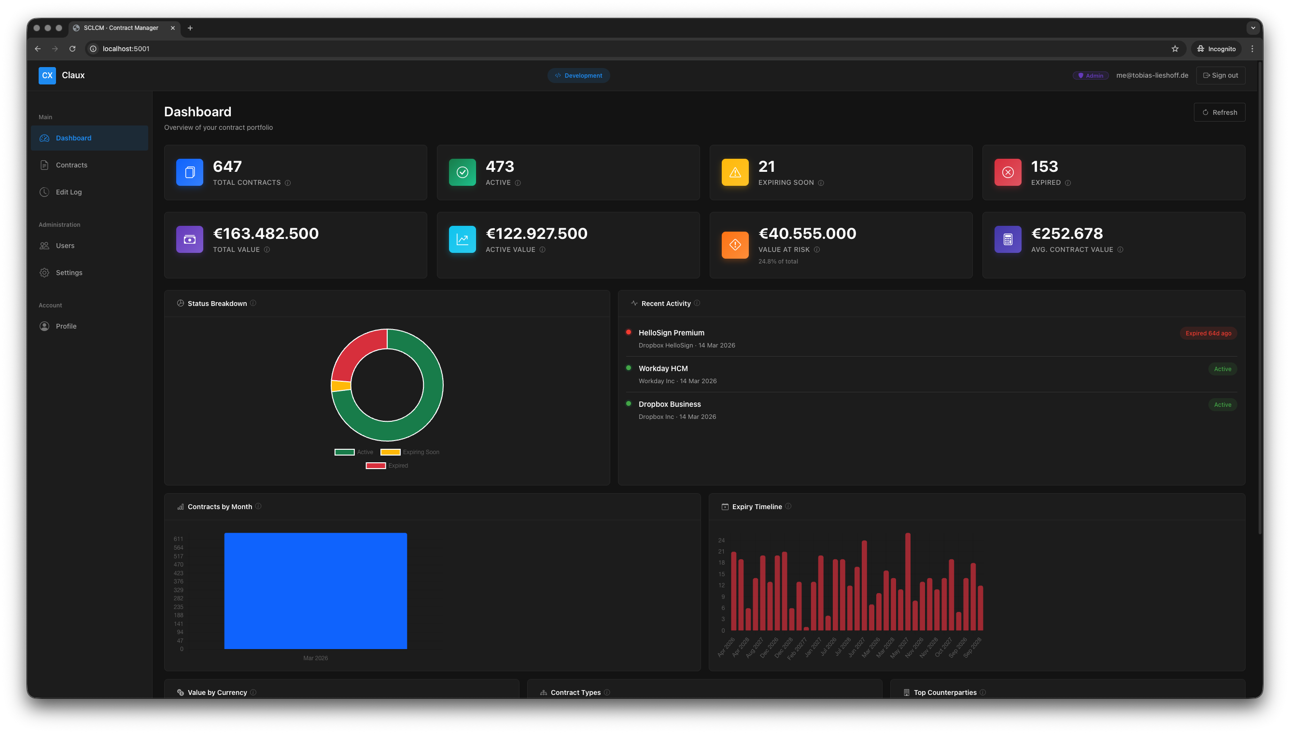Click the info icon next to Value at Risk
Viewport: 1290px width, 734px height.
817,249
